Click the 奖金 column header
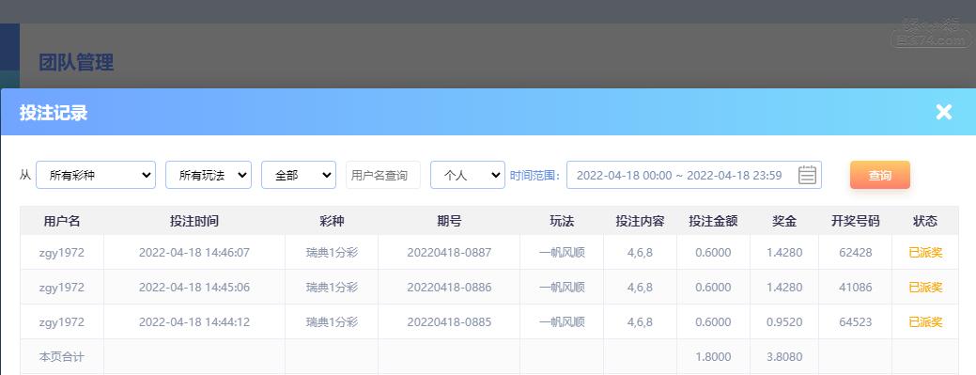Screen dimensions: 976x375 [784, 221]
